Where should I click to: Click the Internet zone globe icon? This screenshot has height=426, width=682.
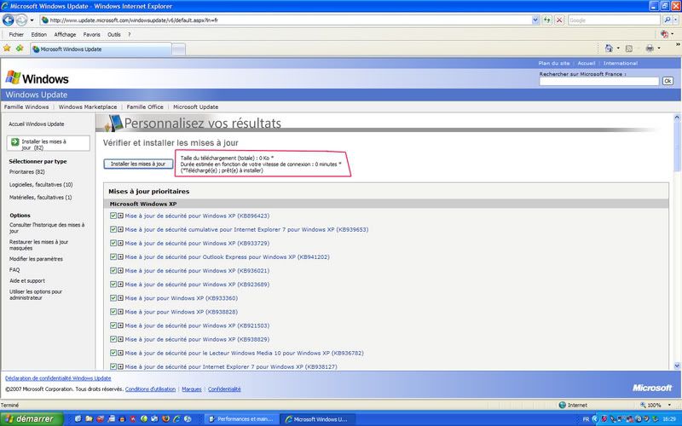tap(563, 405)
